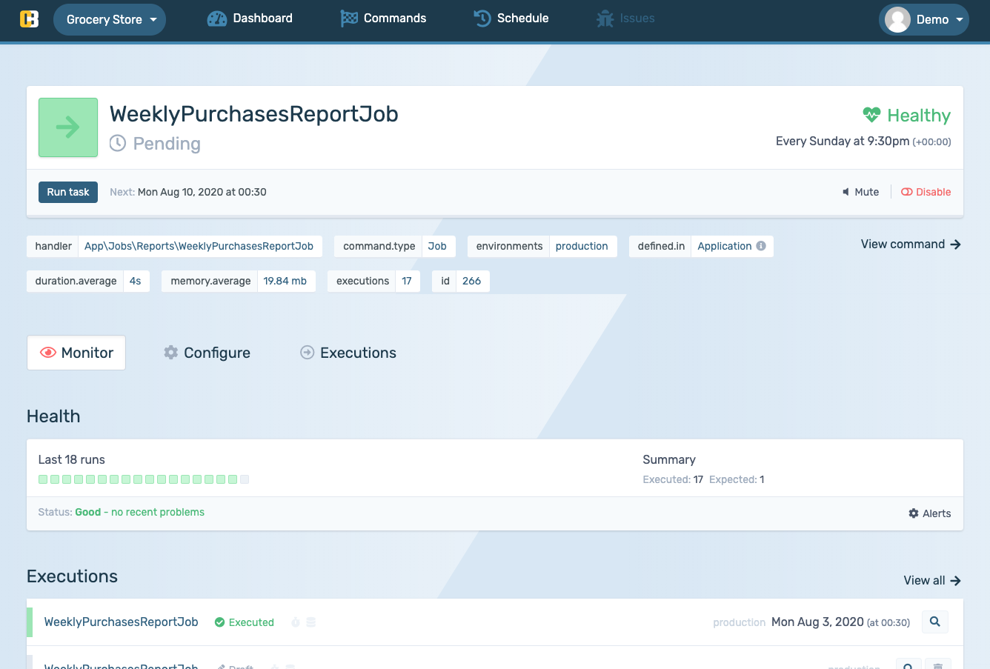Screen dimensions: 990x669
Task: Click the Demo user avatar
Action: (x=897, y=20)
